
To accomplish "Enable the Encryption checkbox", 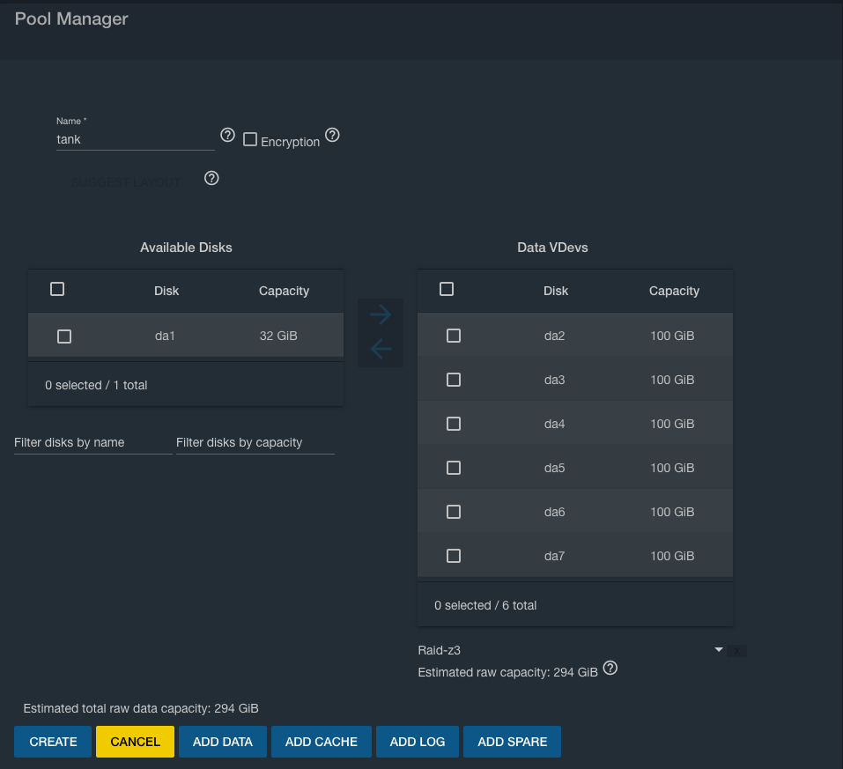I will click(x=250, y=140).
